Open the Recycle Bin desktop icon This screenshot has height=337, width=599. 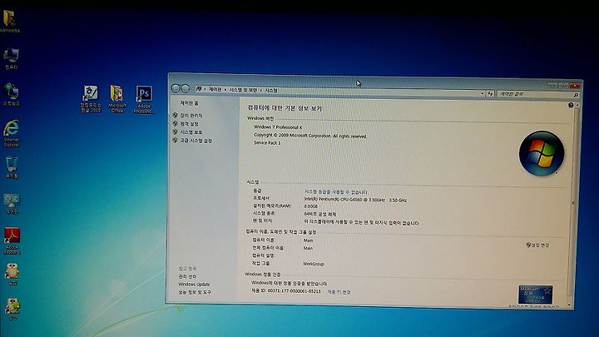point(12,168)
